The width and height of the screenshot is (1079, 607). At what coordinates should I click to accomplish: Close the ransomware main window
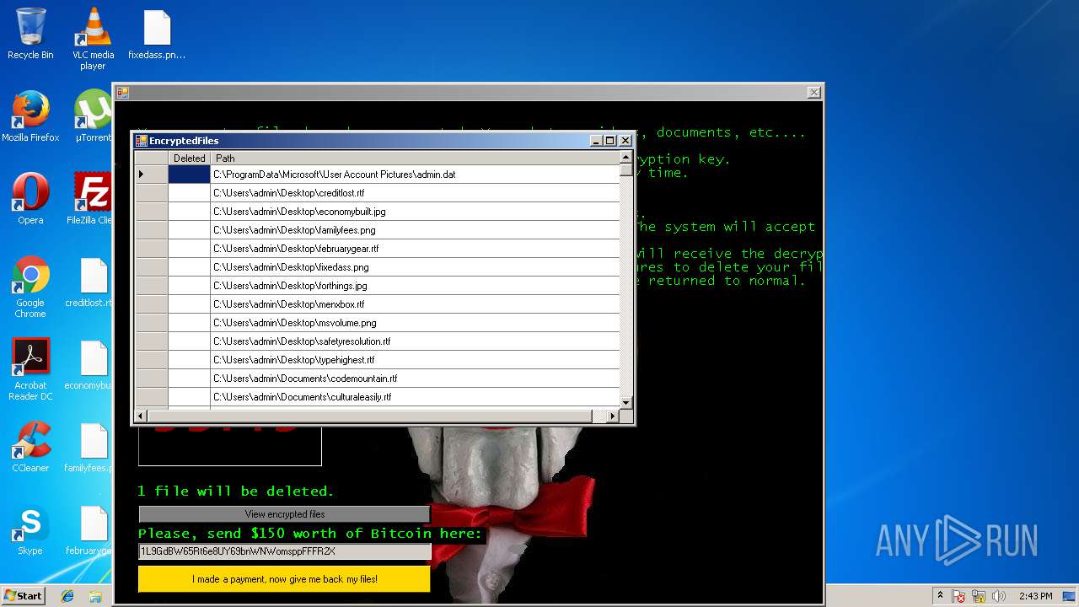(813, 93)
